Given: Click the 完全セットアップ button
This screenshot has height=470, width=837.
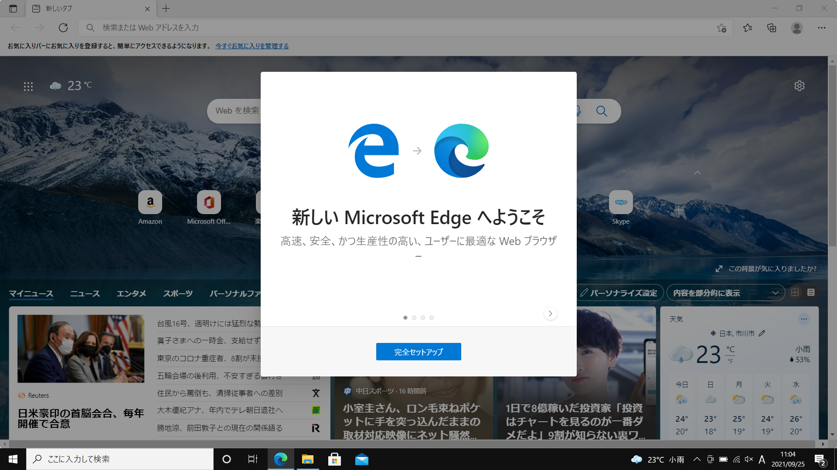Looking at the screenshot, I should click(418, 352).
